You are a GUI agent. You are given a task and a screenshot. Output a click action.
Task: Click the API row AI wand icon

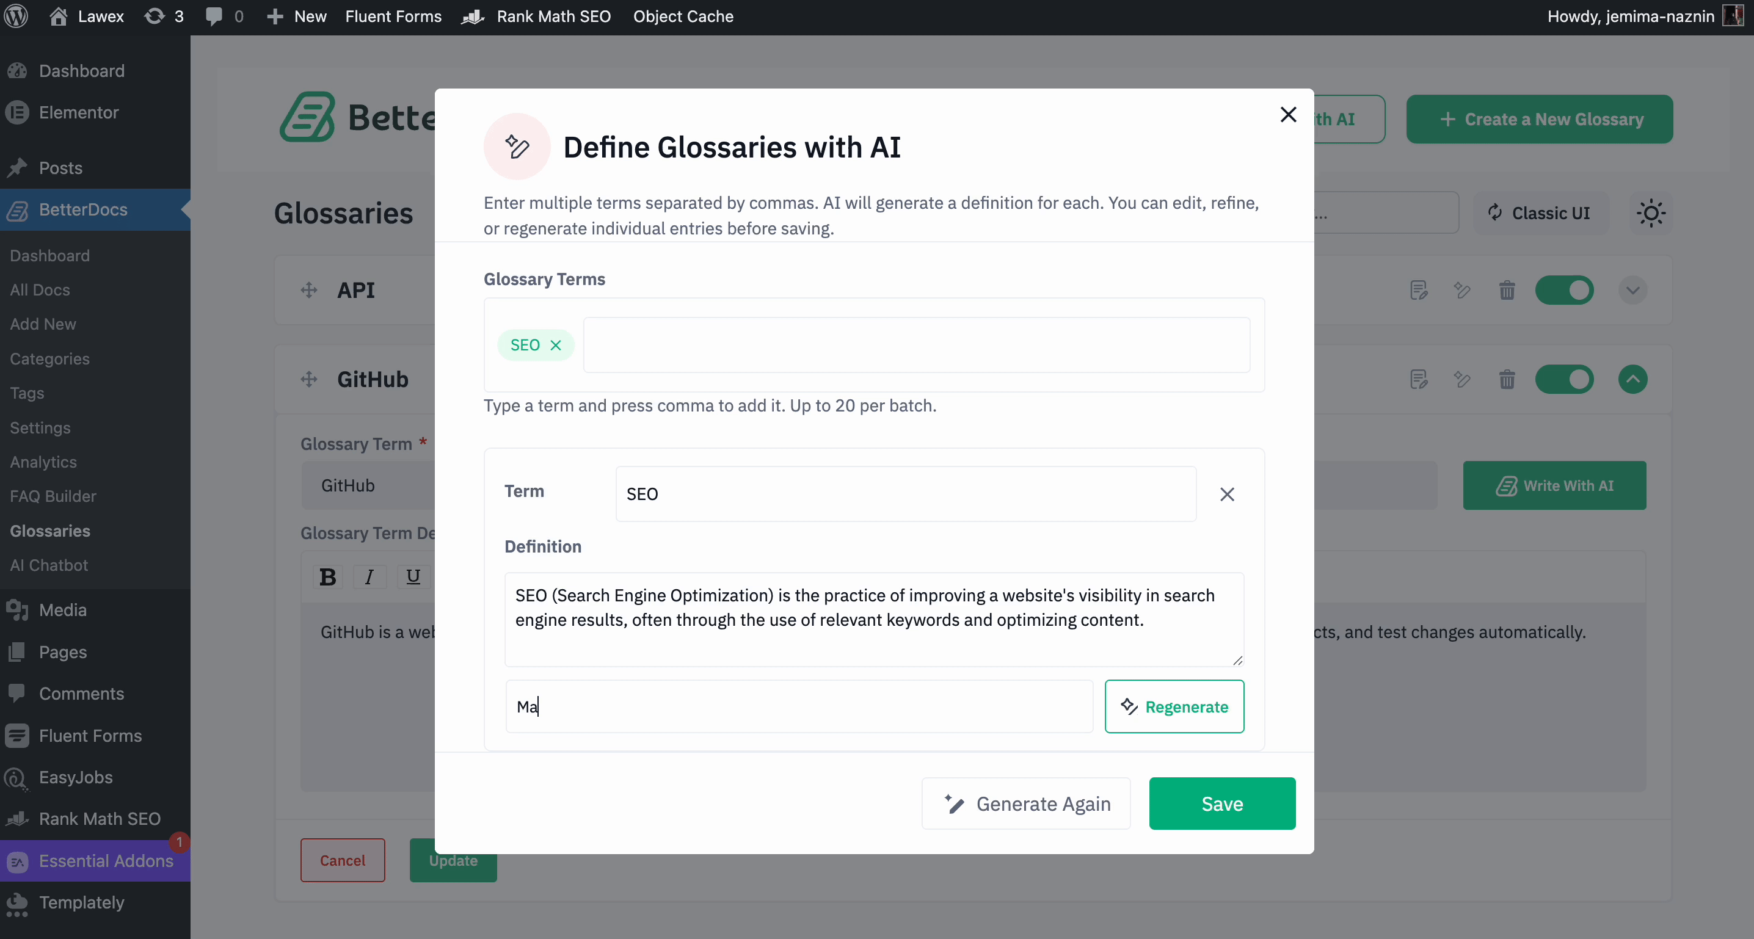pyautogui.click(x=1462, y=291)
